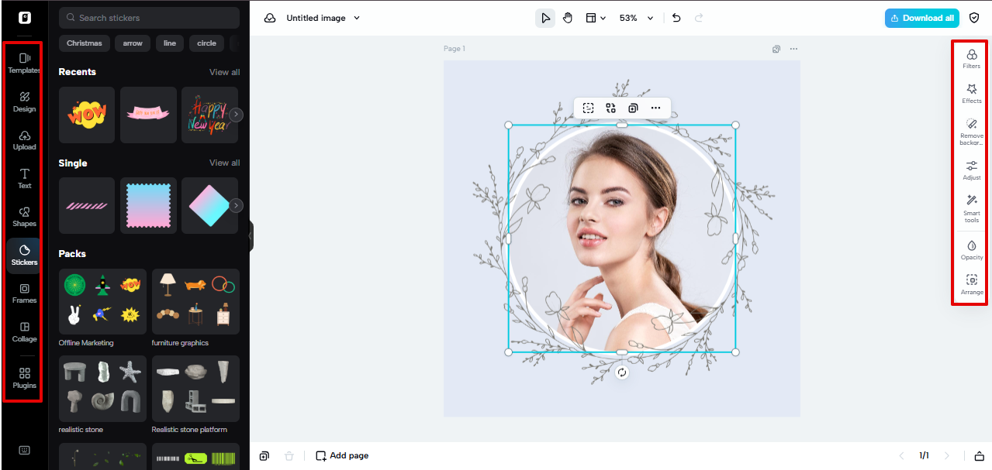Click the CapCut logo home icon

(24, 18)
